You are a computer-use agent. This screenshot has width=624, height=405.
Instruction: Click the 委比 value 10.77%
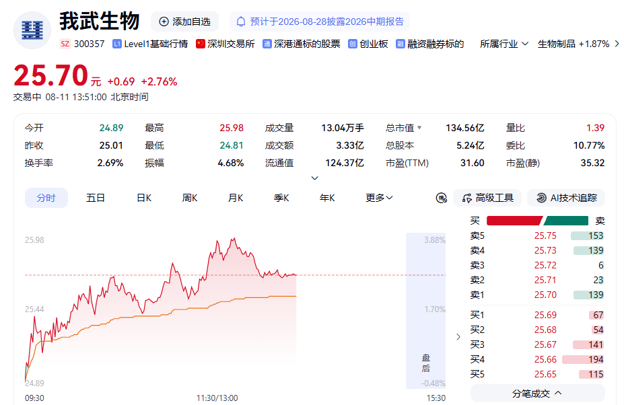[x=589, y=145]
